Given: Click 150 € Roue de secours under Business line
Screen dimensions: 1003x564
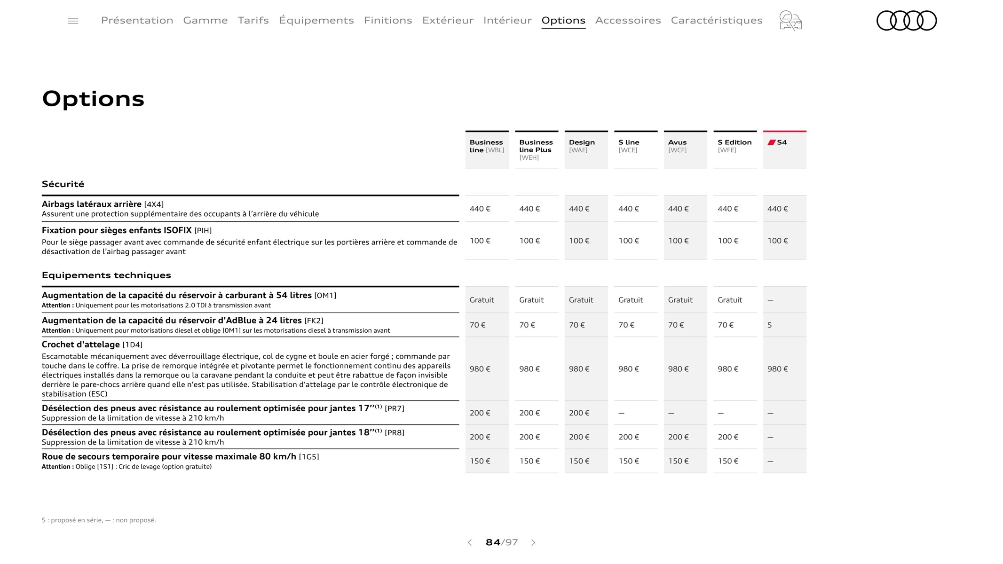Looking at the screenshot, I should coord(480,461).
